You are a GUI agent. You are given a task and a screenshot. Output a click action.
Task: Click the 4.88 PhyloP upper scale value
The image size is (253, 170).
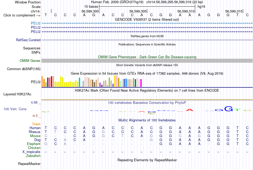(x=34, y=103)
